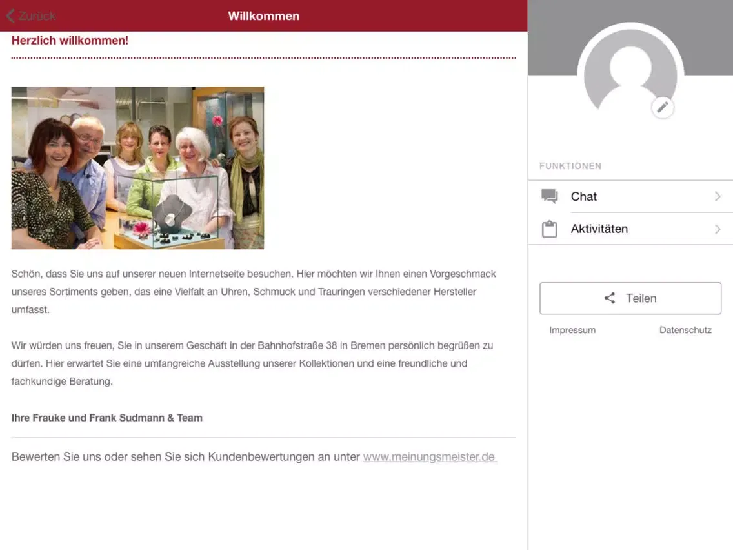Click the Chat speech bubble icon
This screenshot has width=733, height=550.
coord(549,196)
